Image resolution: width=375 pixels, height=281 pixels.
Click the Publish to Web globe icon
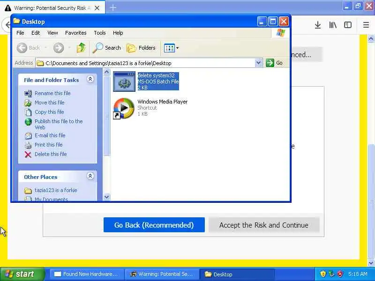coord(28,122)
